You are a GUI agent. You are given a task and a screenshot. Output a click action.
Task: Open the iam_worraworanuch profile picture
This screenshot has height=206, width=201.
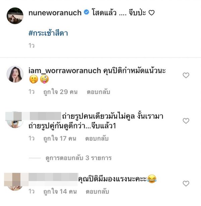(15, 74)
